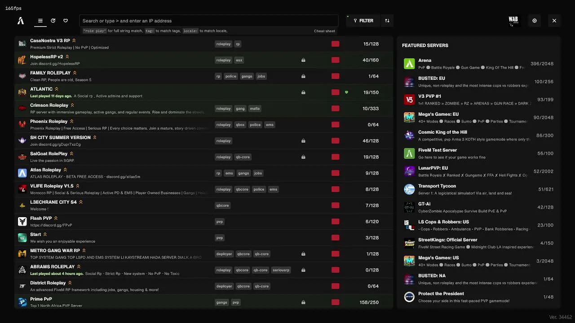The width and height of the screenshot is (575, 323).
Task: Open featured server LunarPVP: EU
Action: click(479, 171)
